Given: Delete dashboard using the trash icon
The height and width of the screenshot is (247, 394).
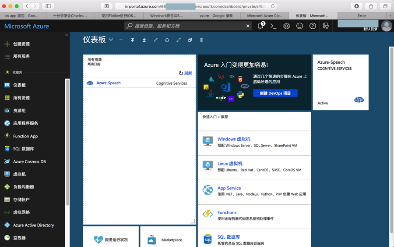Looking at the screenshot, I should (x=201, y=40).
